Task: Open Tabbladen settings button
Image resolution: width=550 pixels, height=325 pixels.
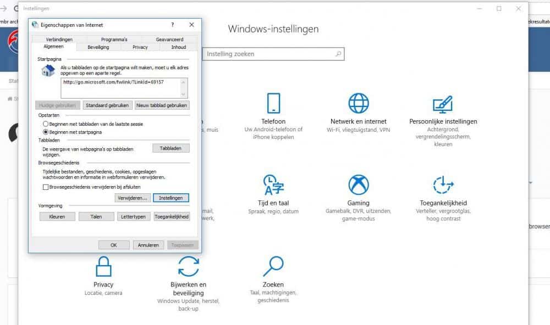Action: [x=171, y=148]
